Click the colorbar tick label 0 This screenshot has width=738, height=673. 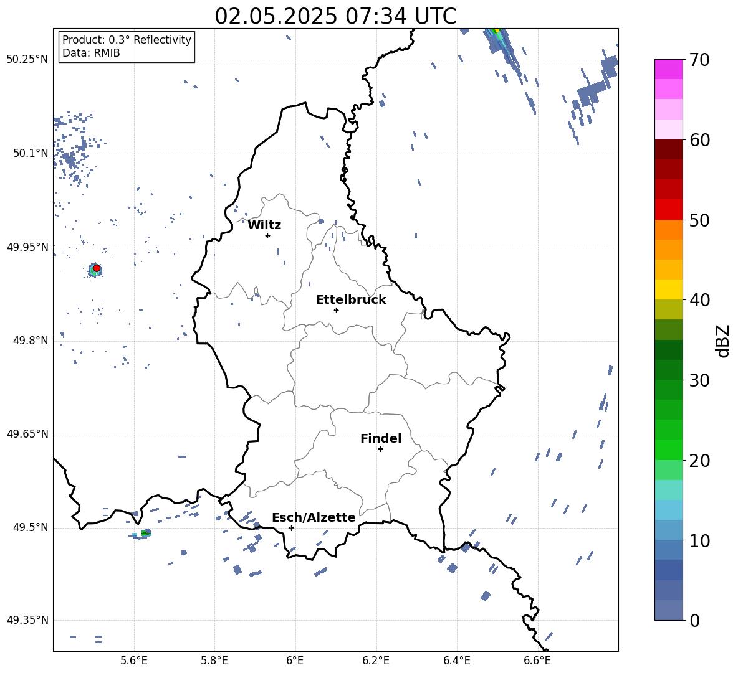[x=694, y=620]
